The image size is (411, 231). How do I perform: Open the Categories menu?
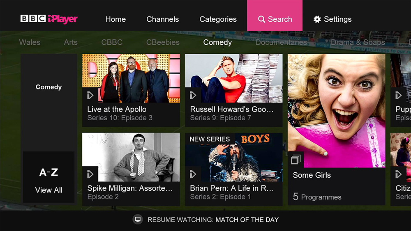click(x=218, y=19)
